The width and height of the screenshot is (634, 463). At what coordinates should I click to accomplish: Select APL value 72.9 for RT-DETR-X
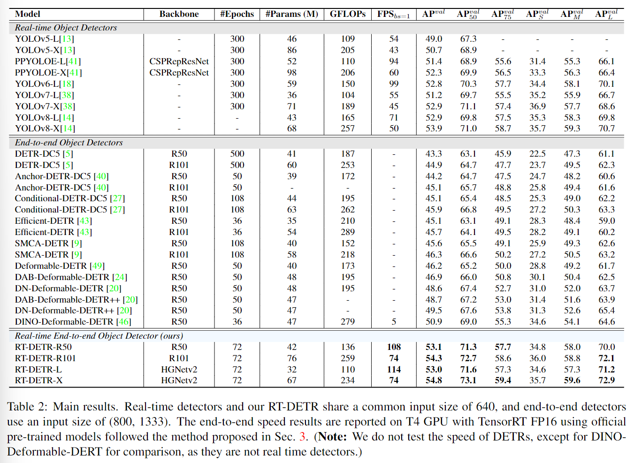[x=606, y=380]
